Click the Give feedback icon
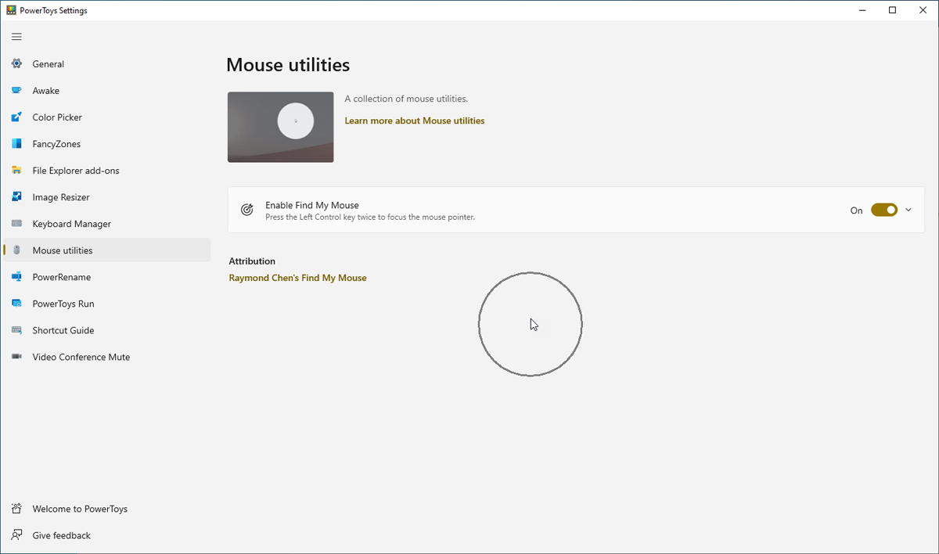 tap(16, 535)
